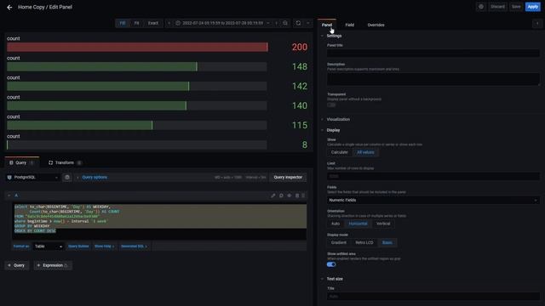Edit query A name pencil icon
The image size is (545, 306).
[x=273, y=195]
